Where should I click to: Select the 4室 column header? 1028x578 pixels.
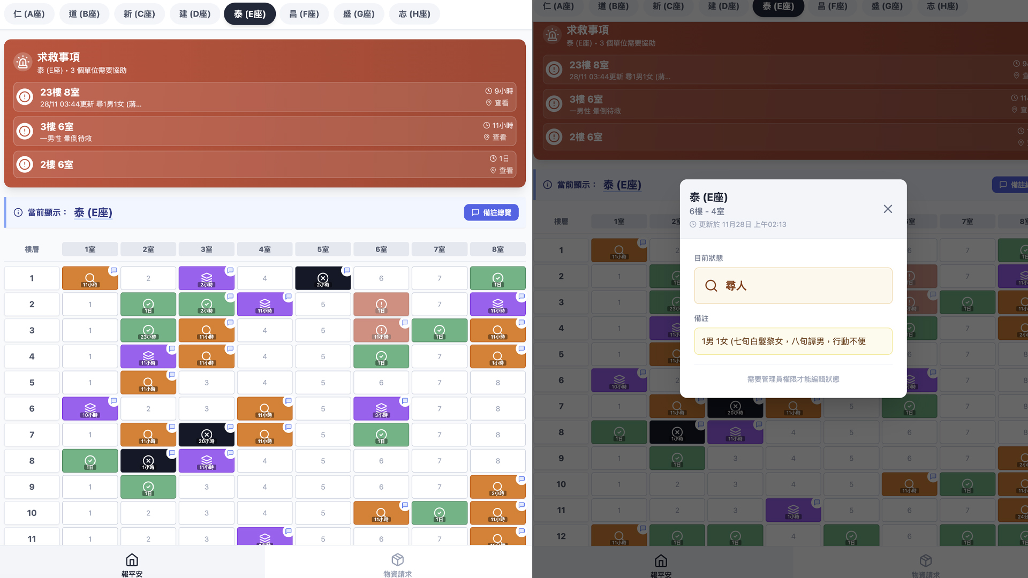[264, 249]
